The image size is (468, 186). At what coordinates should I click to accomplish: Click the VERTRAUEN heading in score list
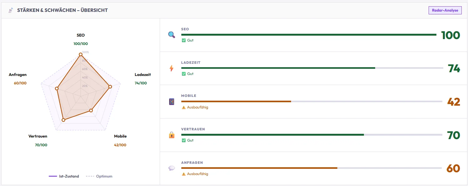pos(193,129)
